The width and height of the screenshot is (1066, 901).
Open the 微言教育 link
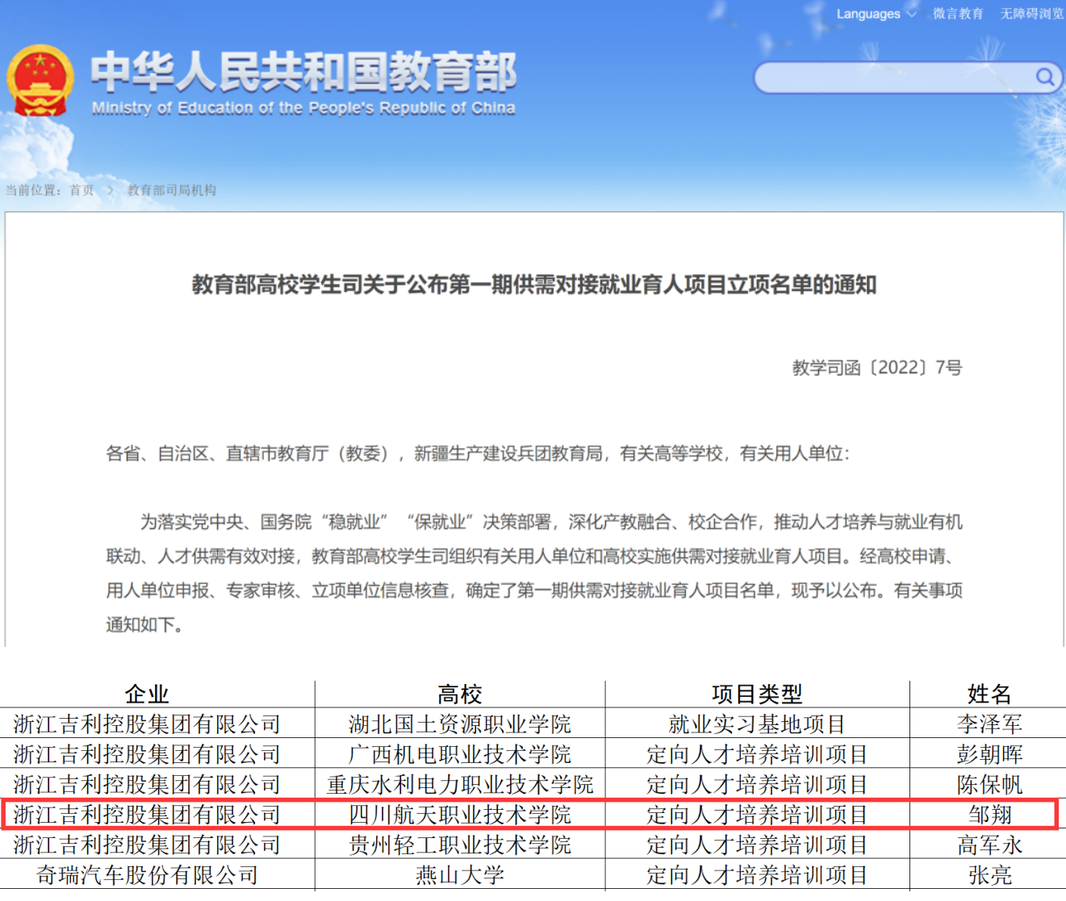point(958,14)
